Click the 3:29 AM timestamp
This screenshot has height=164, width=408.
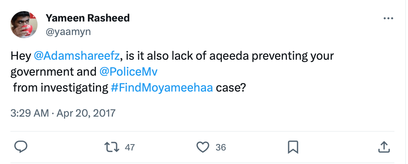click(30, 113)
